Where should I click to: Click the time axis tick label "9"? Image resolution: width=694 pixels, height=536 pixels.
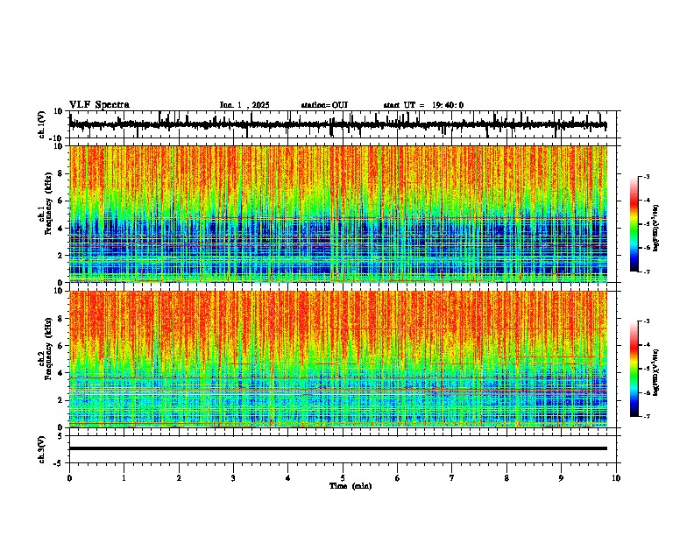tap(561, 478)
